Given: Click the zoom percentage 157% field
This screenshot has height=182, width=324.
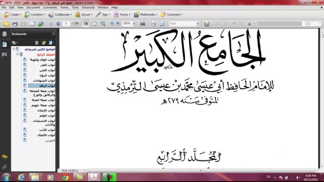Looking at the screenshot, I should [127, 24].
